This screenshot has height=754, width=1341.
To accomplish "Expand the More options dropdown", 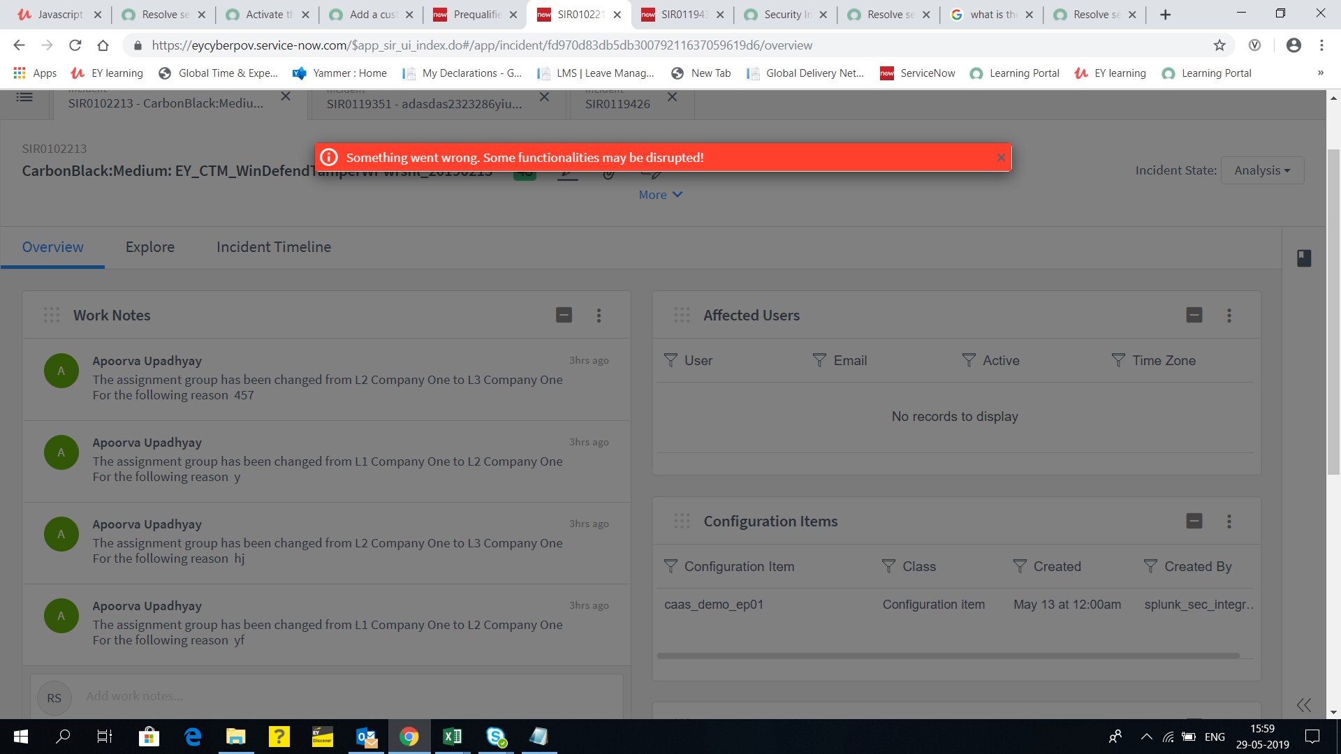I will (x=659, y=194).
